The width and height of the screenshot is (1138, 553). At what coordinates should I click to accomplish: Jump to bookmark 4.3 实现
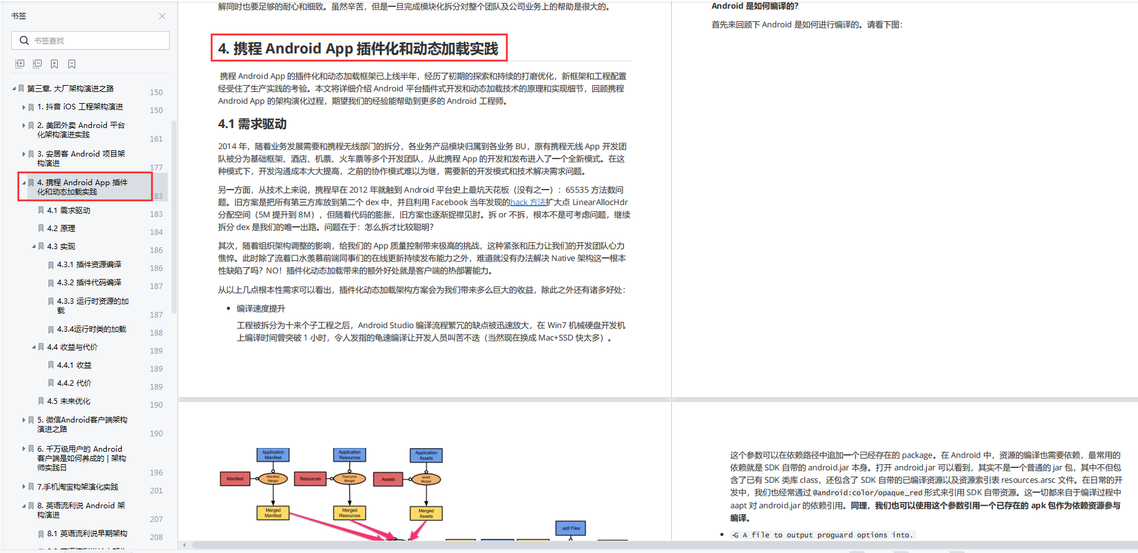click(x=61, y=247)
